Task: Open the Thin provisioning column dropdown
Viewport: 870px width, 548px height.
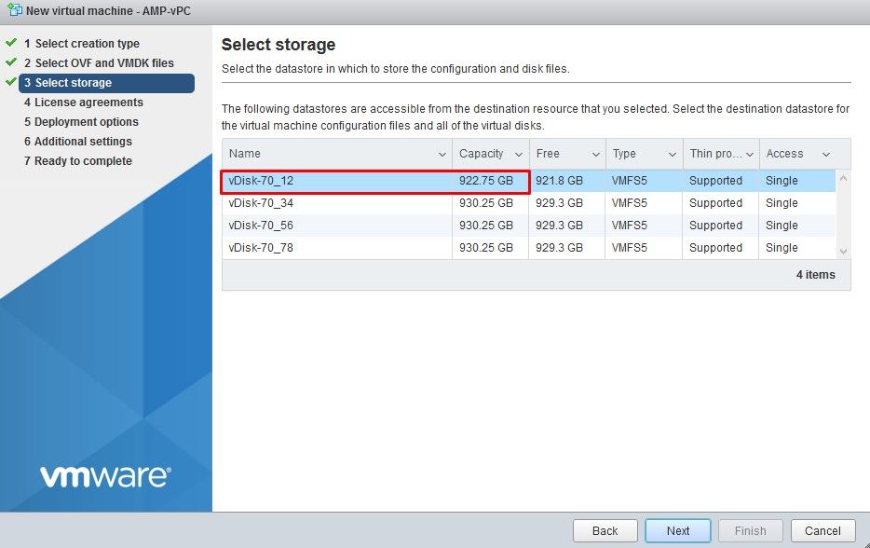Action: [x=750, y=155]
